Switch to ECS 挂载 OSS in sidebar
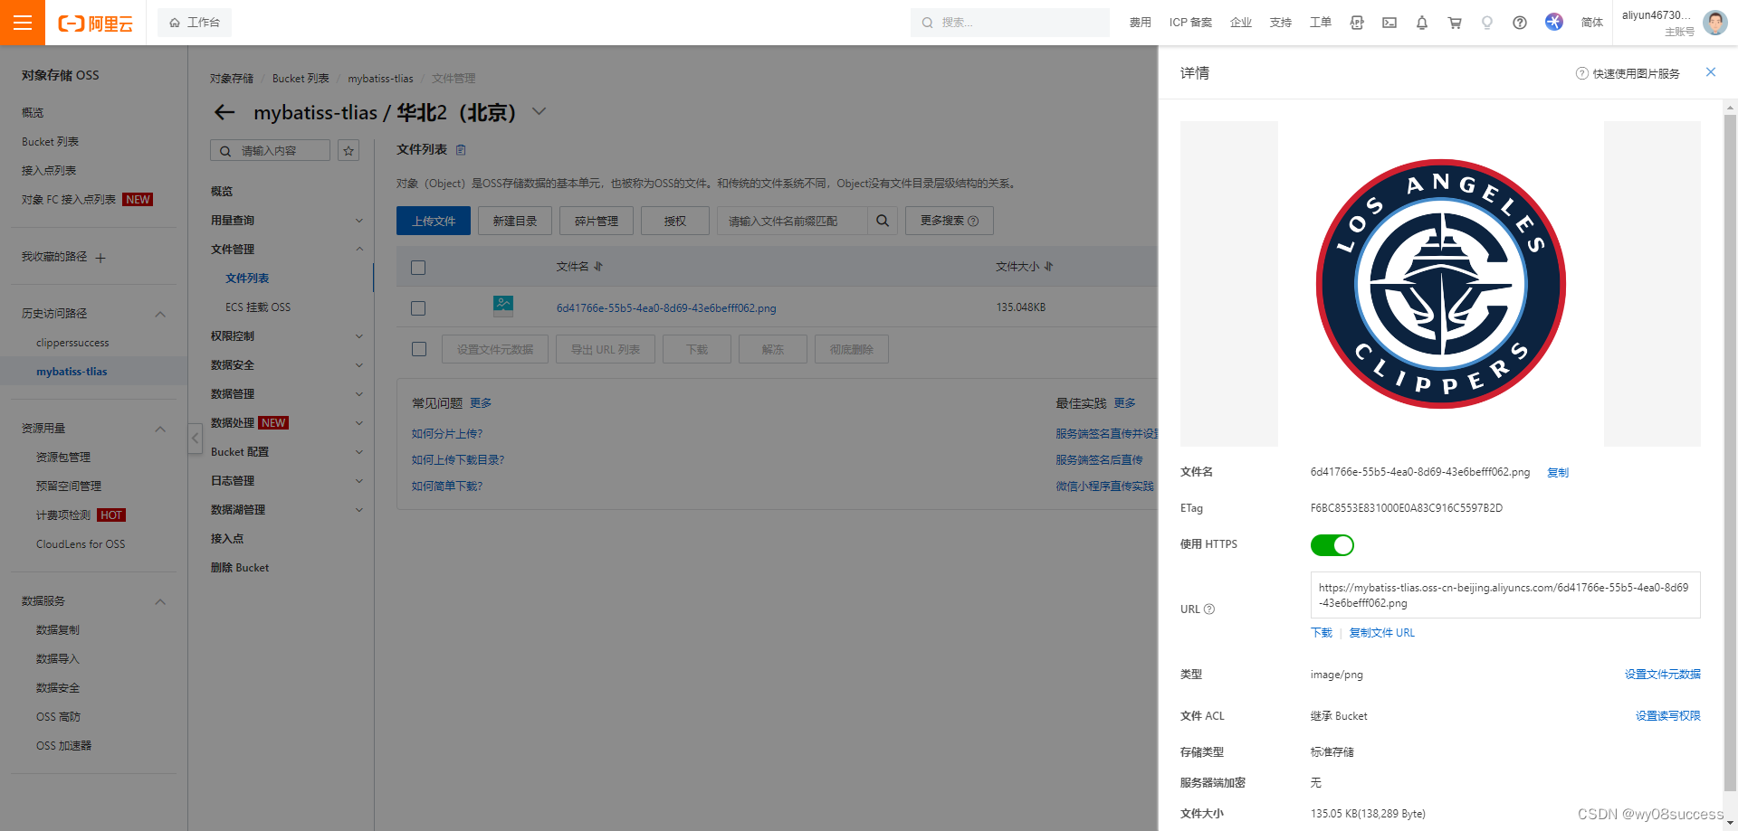The height and width of the screenshot is (831, 1738). coord(258,307)
